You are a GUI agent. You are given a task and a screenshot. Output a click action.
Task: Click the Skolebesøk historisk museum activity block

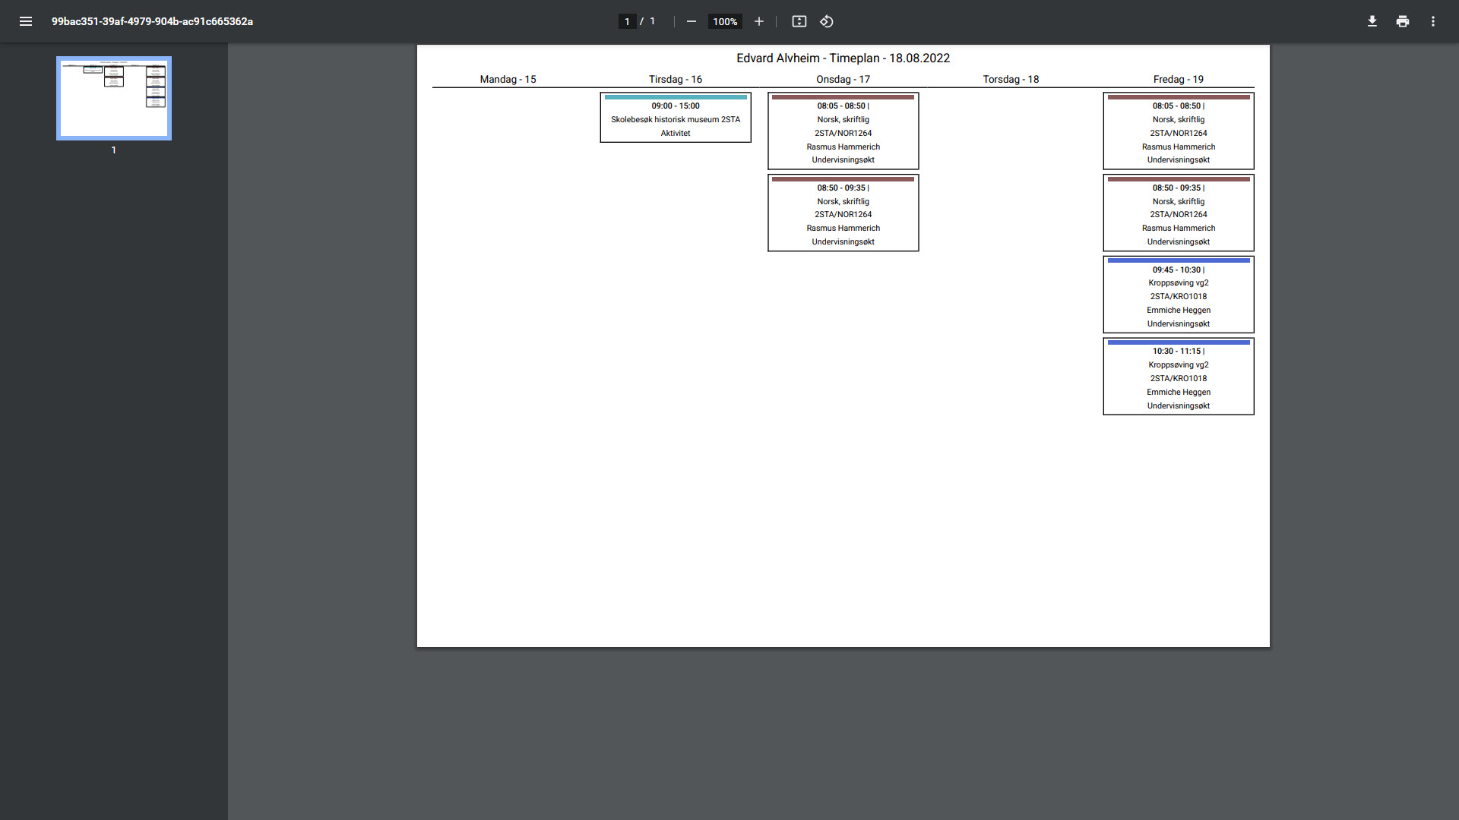[x=675, y=120]
